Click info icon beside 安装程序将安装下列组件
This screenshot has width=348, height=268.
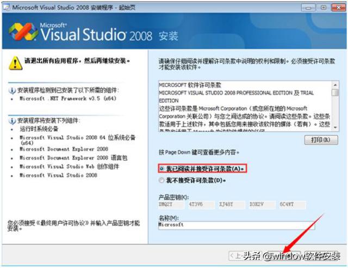[x=12, y=121]
